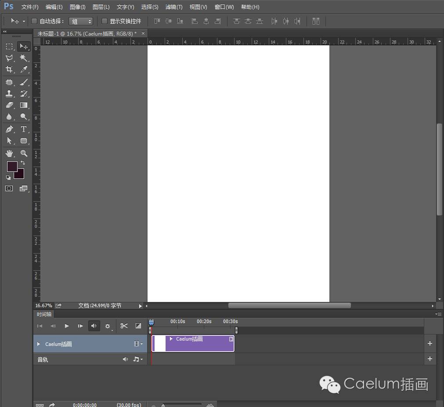Screen dimensions: 444x407
Task: Select the Gradient tool
Action: [24, 105]
